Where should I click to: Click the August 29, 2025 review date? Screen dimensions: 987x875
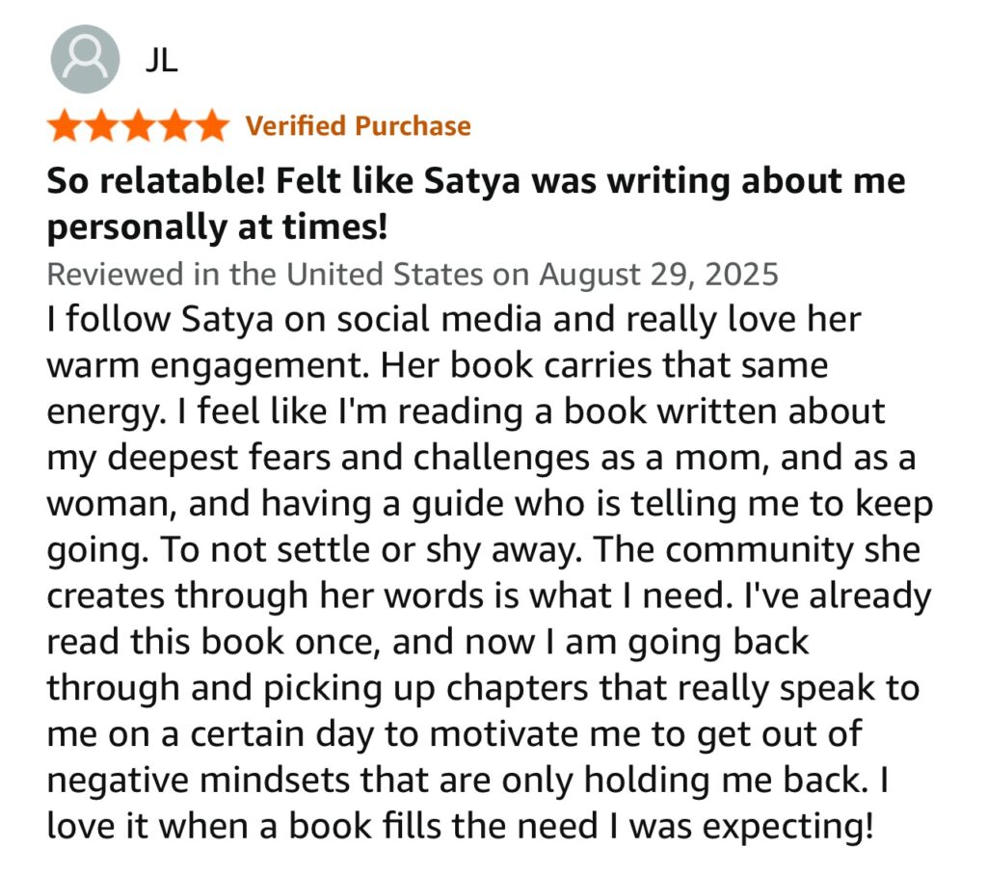[658, 275]
